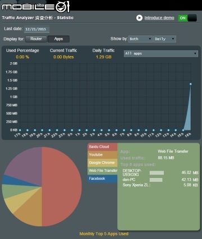Screen dimensions: 202x239
Task: Click the 0h data point on the chart
Action: point(72,130)
